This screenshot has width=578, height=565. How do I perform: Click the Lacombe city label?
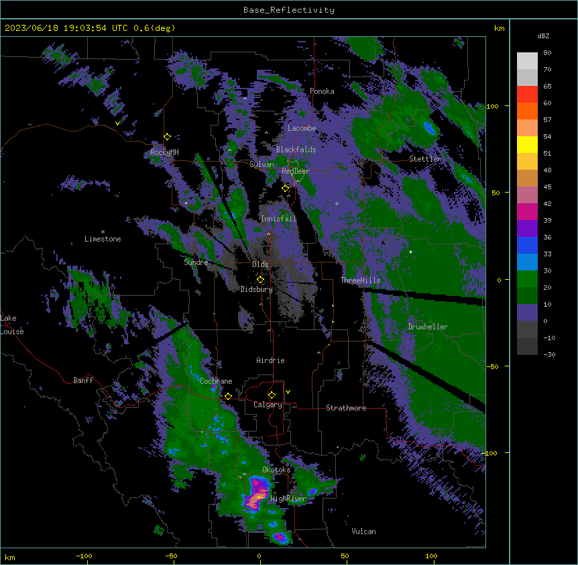pyautogui.click(x=302, y=128)
